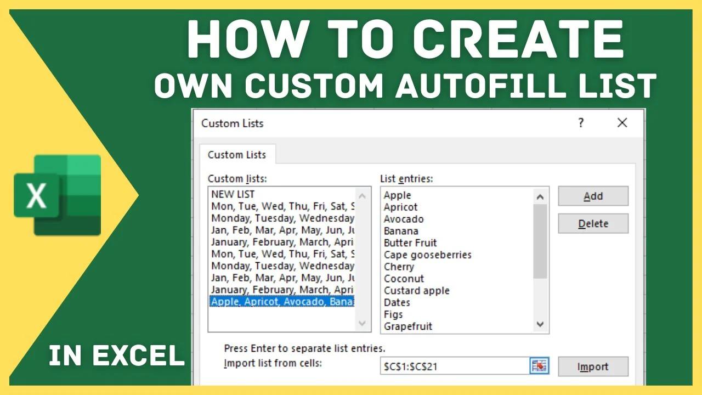Click the Import button

[x=592, y=366]
